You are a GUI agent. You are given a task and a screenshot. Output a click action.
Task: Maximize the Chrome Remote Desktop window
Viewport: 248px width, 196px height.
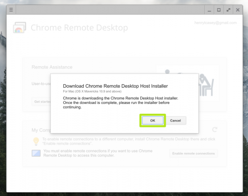tap(219, 10)
